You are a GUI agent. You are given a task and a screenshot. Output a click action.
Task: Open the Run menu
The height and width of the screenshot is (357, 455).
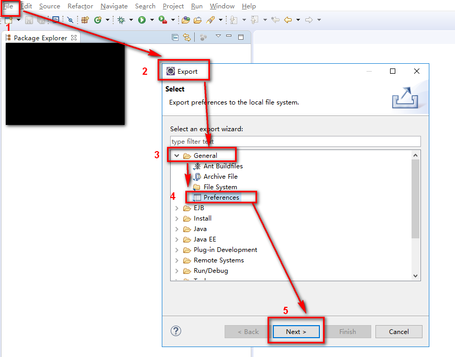click(x=197, y=6)
